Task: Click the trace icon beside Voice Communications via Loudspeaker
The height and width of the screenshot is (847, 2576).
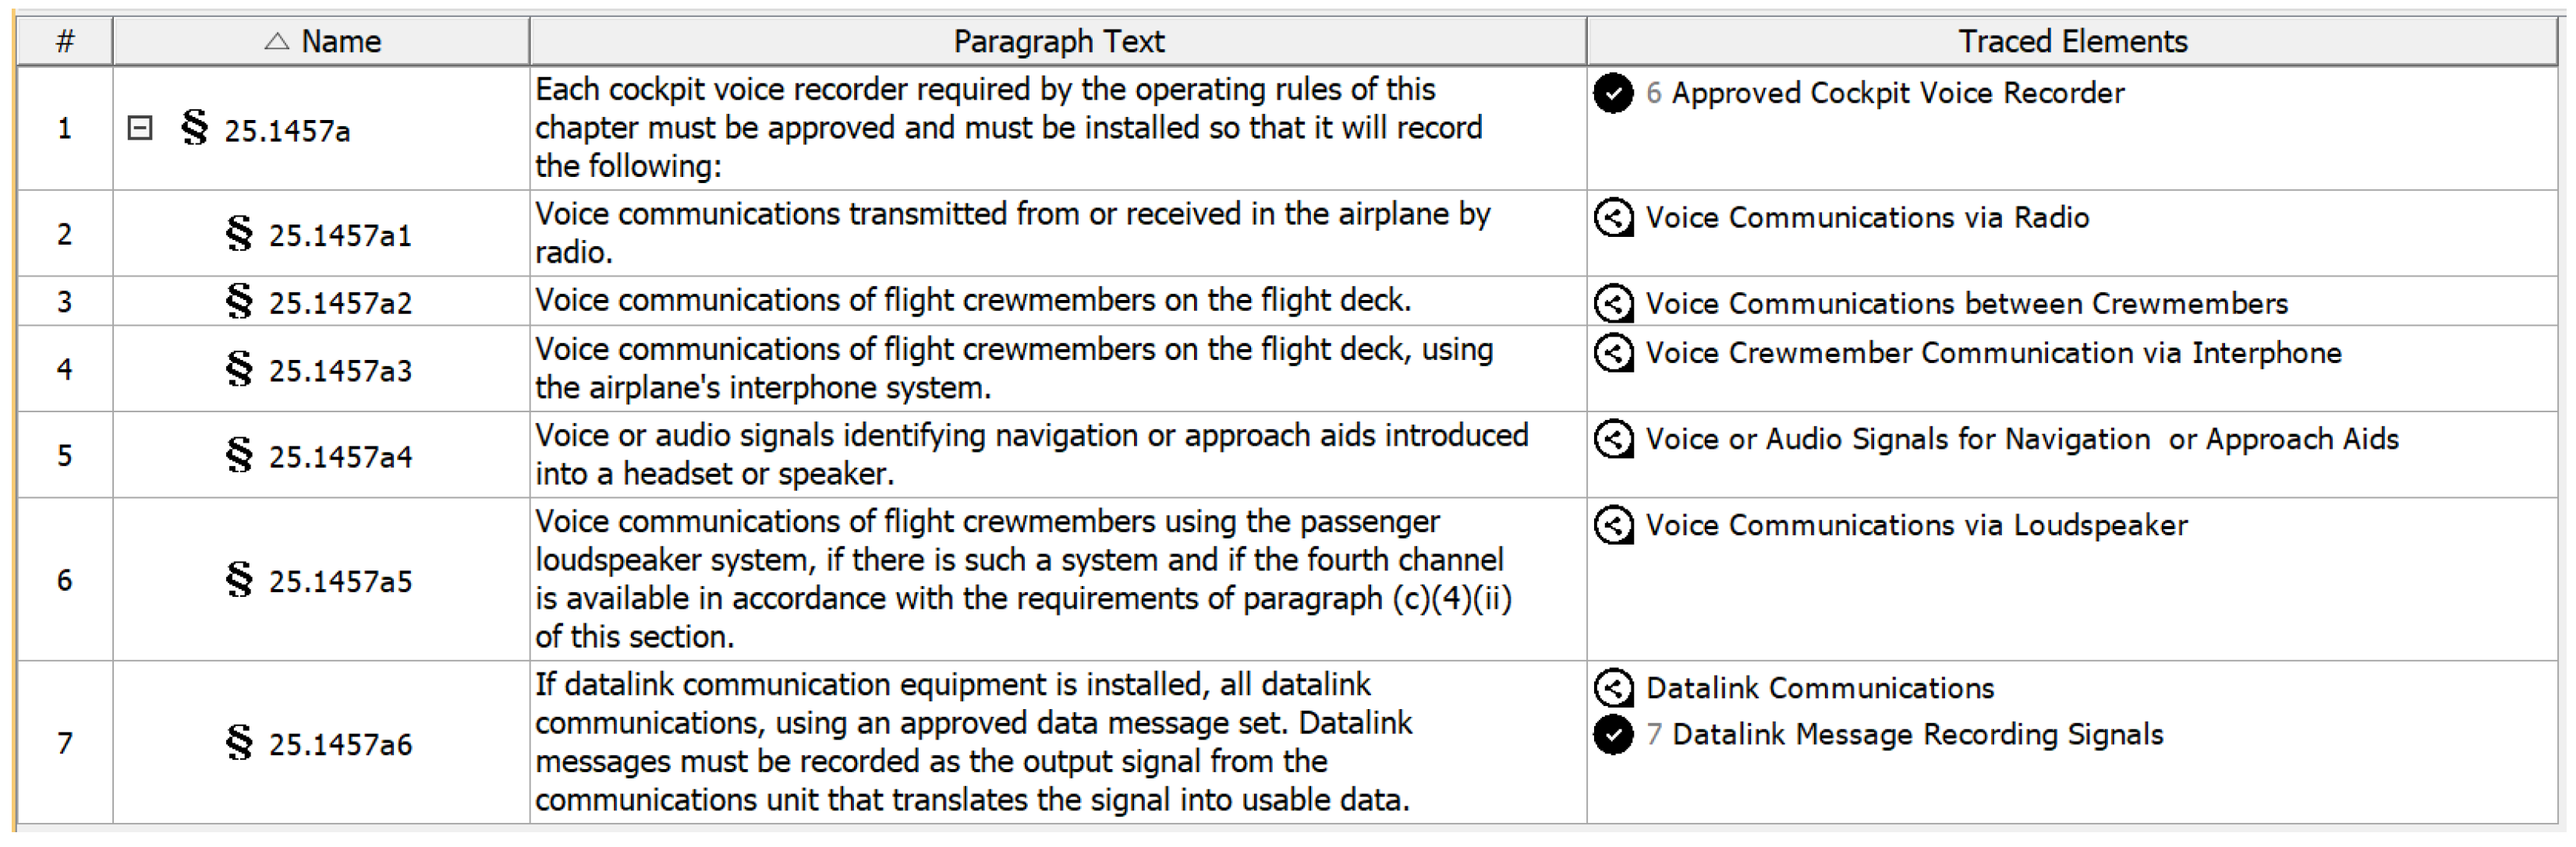Action: (1613, 525)
